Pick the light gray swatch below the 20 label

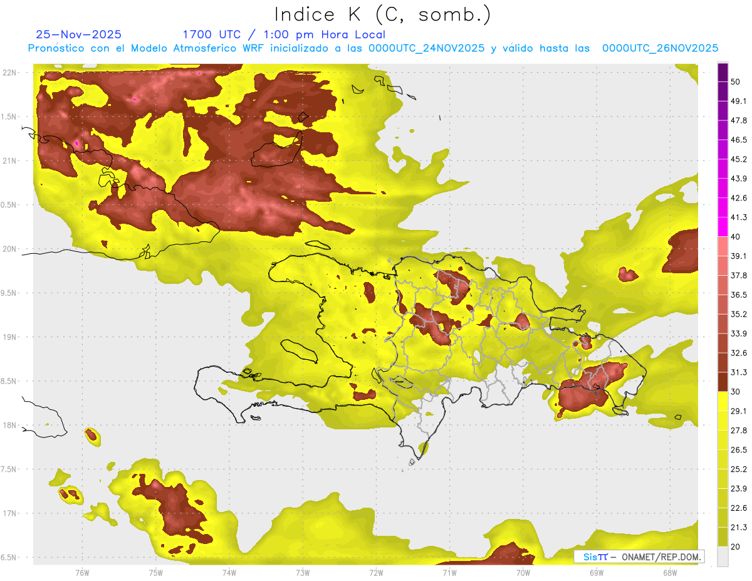point(723,557)
